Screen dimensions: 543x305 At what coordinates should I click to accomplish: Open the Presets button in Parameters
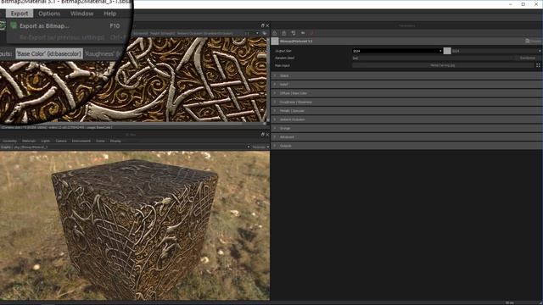pos(534,41)
